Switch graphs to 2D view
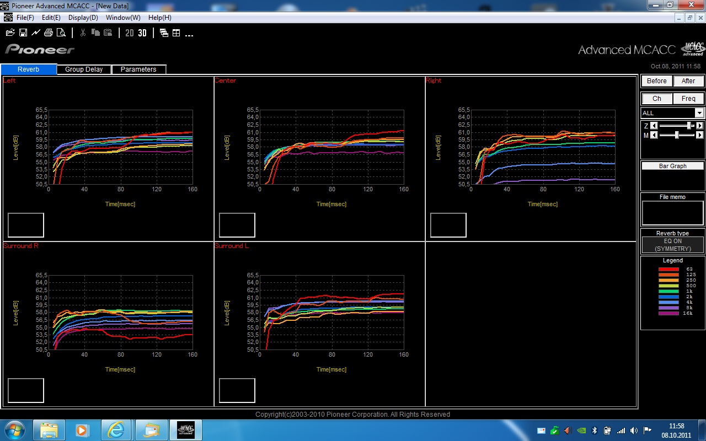Screen dimensions: 706x441 130,33
